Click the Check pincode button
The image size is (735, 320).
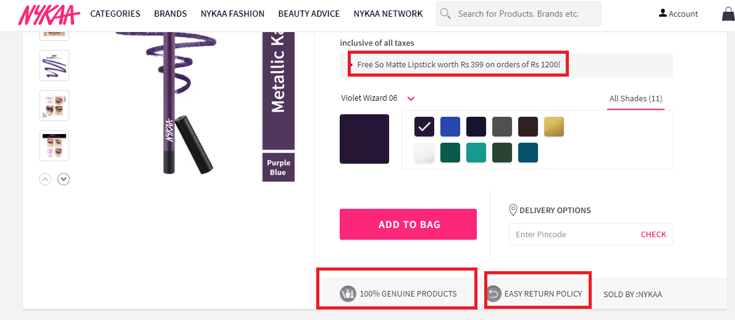[x=653, y=235]
